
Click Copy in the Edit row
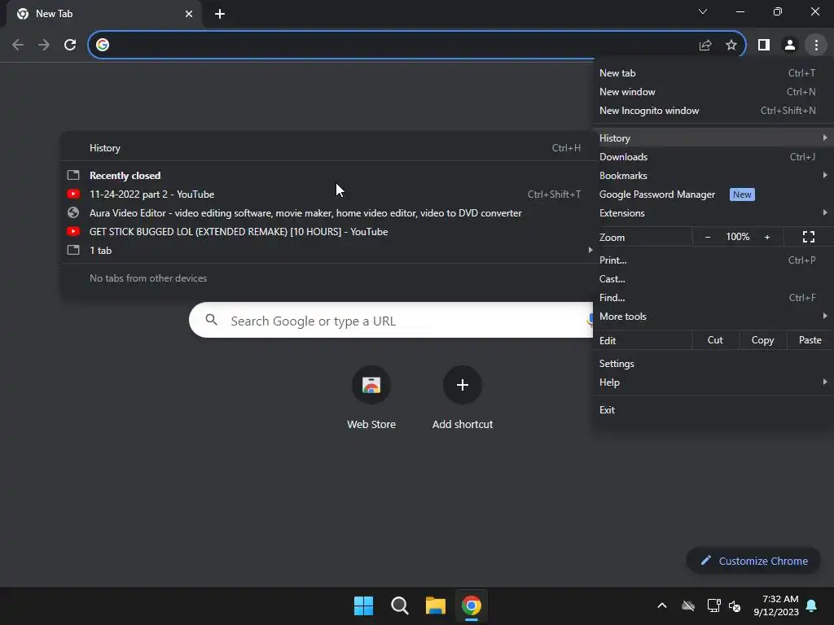(x=762, y=340)
